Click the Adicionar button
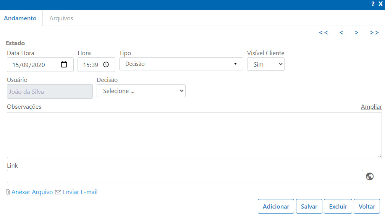This screenshot has height=217, width=385. pos(276,206)
